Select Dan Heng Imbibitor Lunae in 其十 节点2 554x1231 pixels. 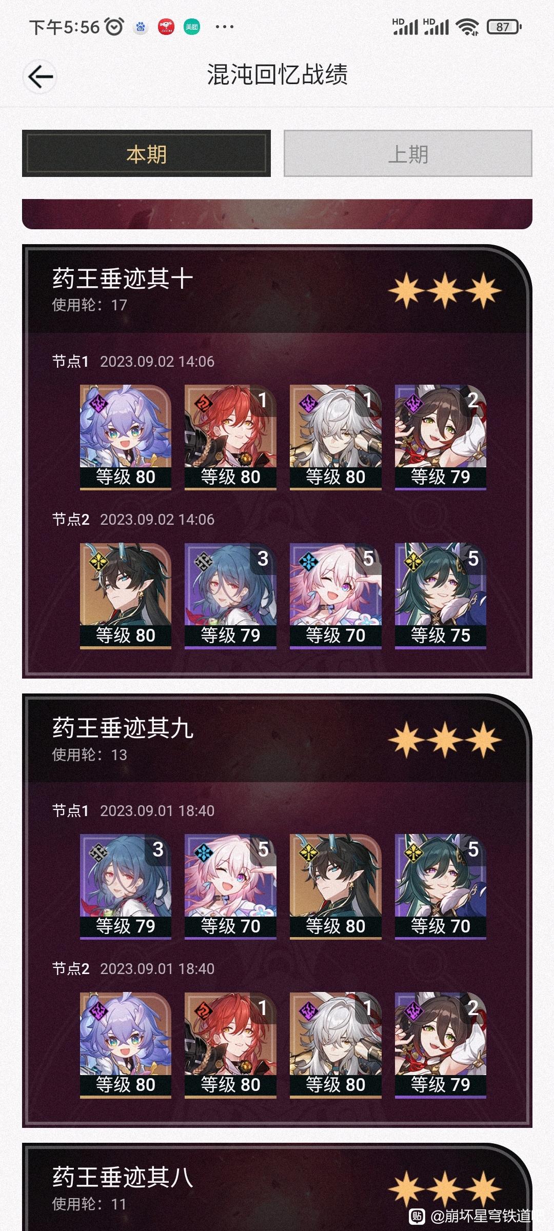125,596
